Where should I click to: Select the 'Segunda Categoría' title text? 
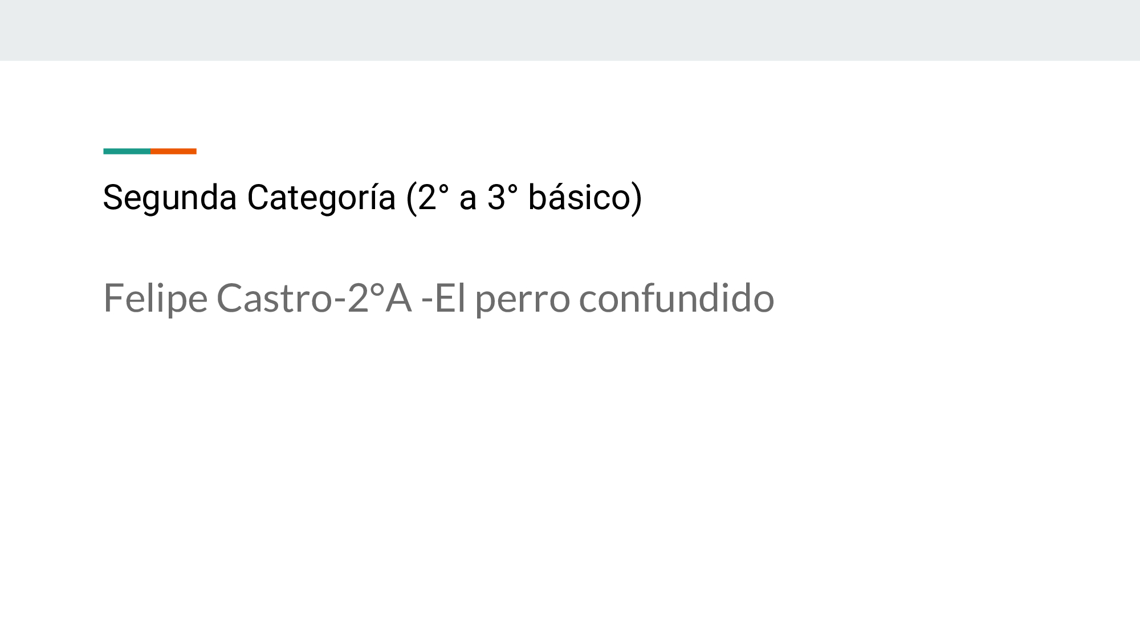tap(372, 198)
